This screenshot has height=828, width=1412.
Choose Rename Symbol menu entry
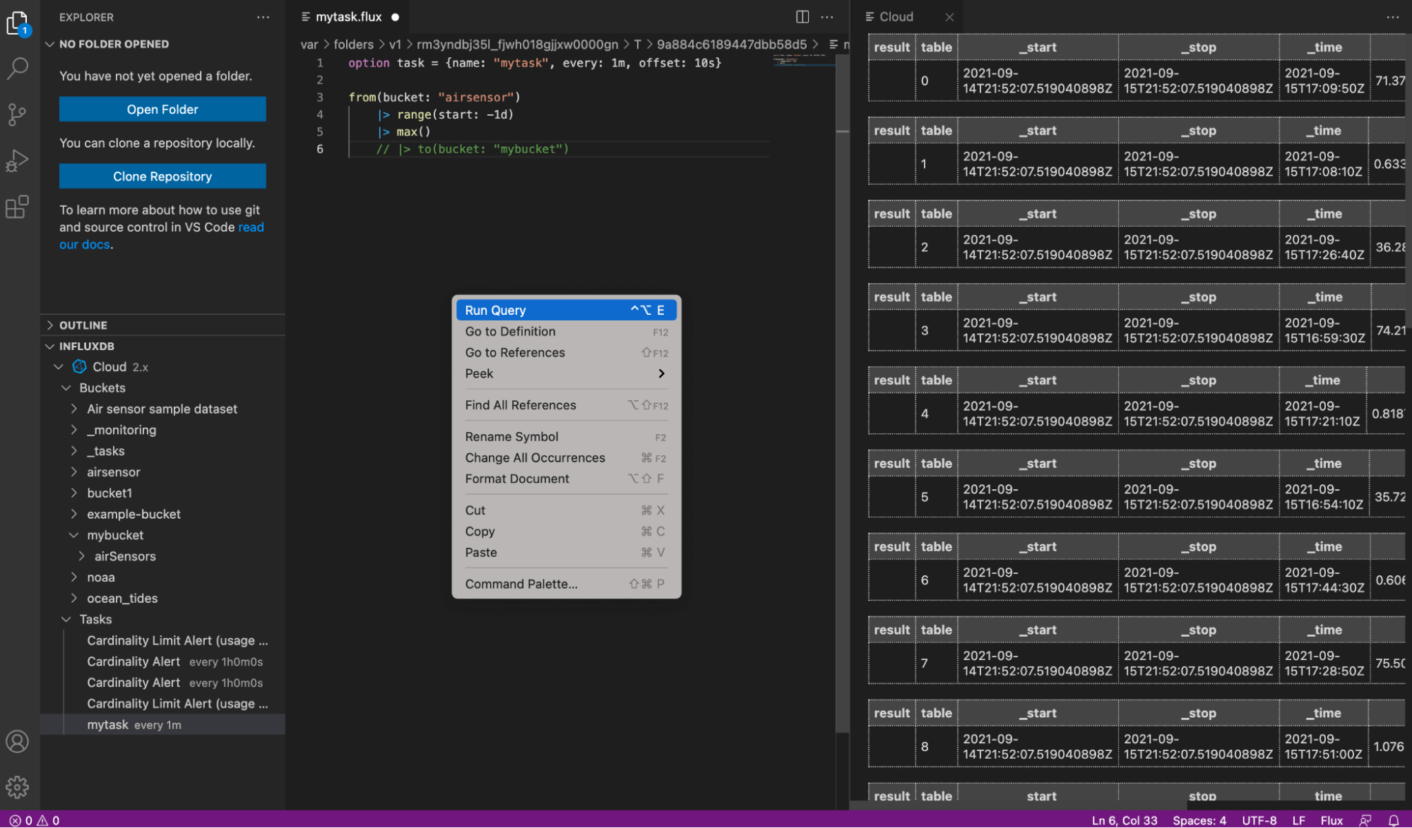tap(566, 437)
